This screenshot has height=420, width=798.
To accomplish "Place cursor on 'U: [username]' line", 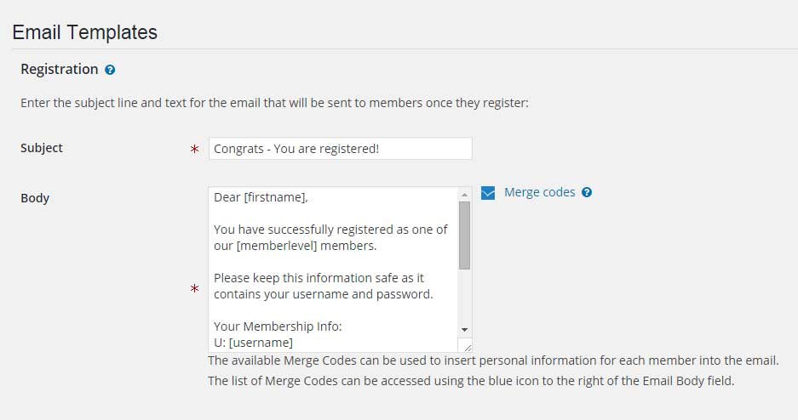I will click(254, 343).
